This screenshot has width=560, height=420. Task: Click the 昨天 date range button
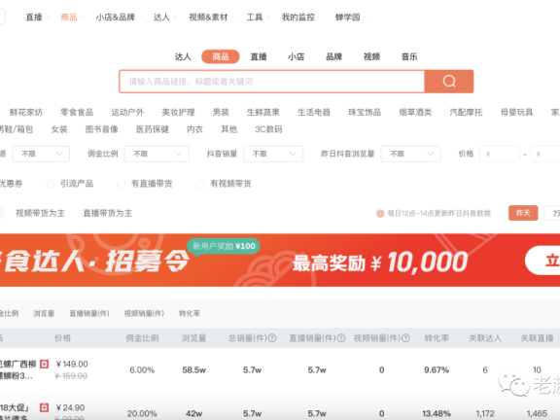point(523,213)
